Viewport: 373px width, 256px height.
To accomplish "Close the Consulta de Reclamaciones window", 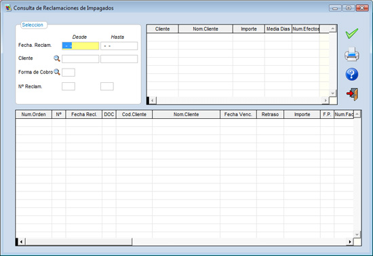I will click(x=362, y=8).
